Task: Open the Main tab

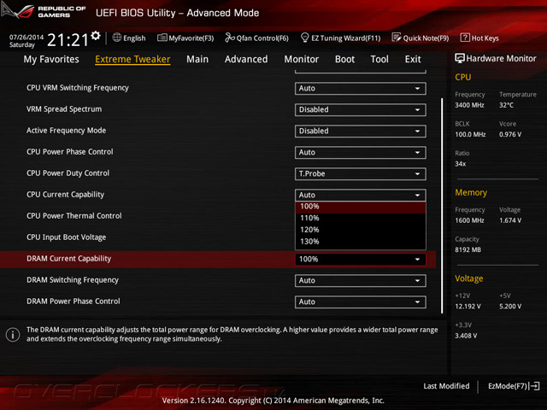Action: coord(197,59)
